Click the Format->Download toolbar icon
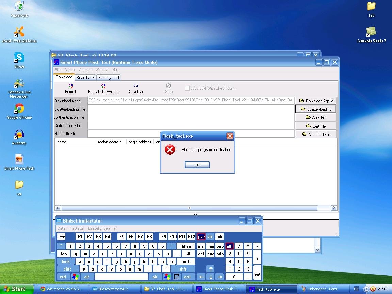The image size is (392, 294). pyautogui.click(x=103, y=86)
